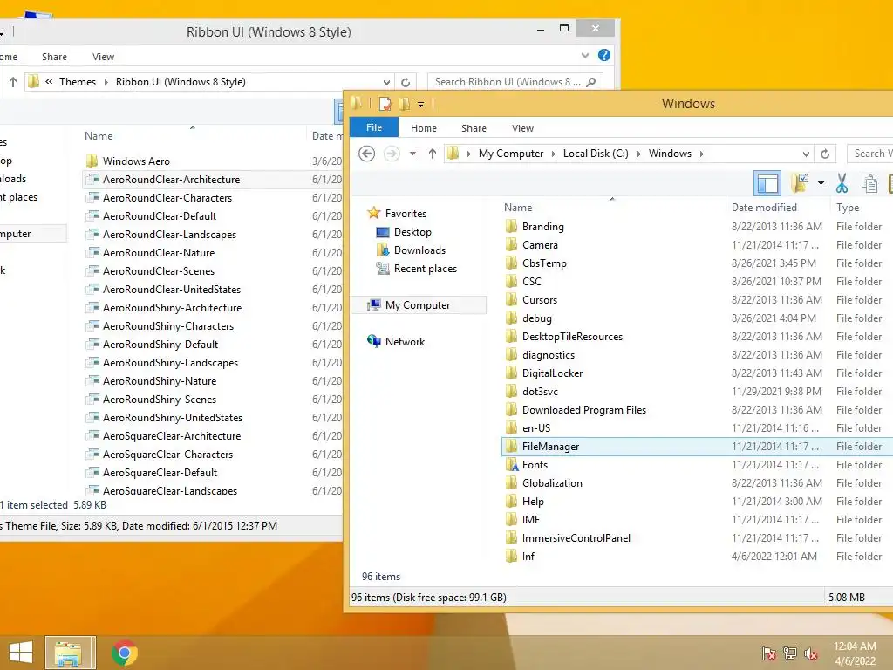Open the Start menu
This screenshot has width=893, height=670.
pos(21,653)
